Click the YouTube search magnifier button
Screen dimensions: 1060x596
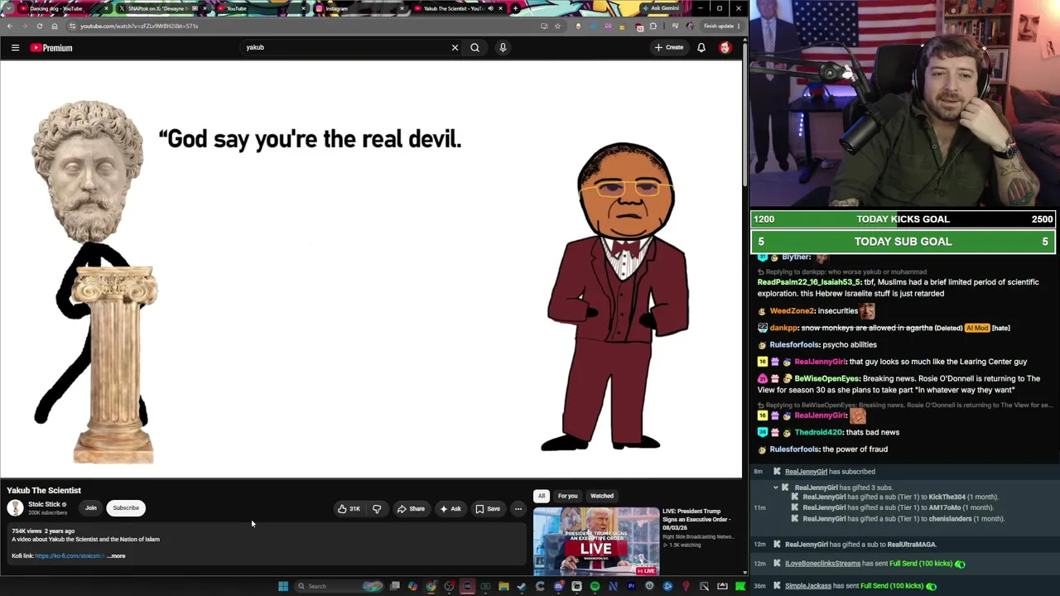(x=475, y=48)
